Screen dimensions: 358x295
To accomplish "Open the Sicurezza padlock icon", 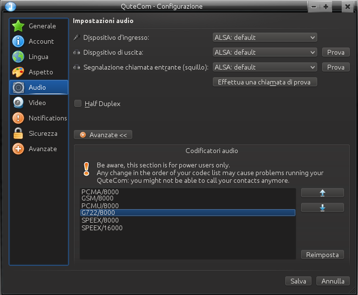I will pos(18,133).
